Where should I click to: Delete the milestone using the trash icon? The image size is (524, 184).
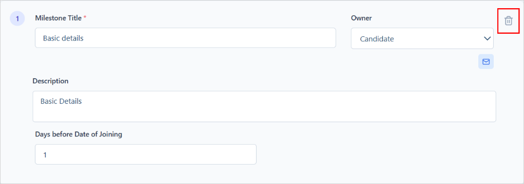tap(508, 20)
